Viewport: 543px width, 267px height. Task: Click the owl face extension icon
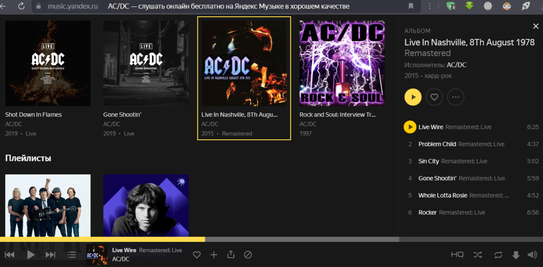(507, 6)
